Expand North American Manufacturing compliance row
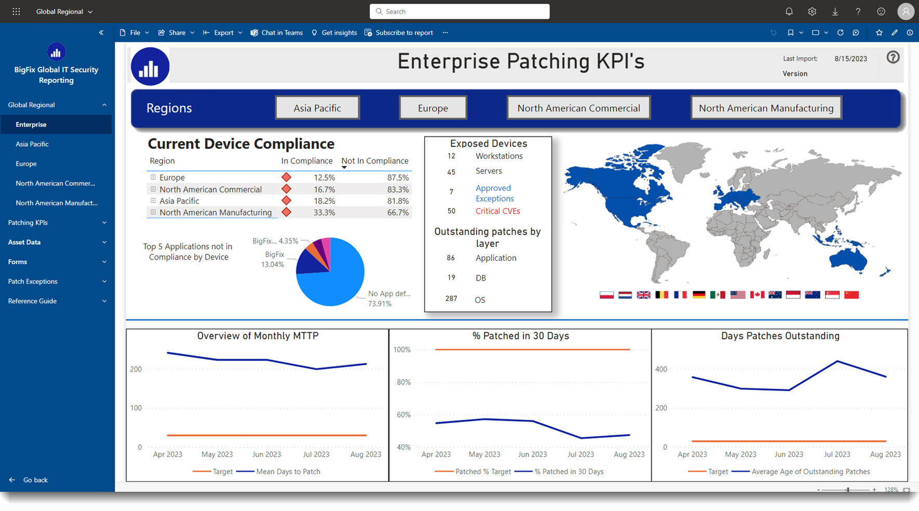Image resolution: width=919 pixels, height=511 pixels. click(153, 212)
